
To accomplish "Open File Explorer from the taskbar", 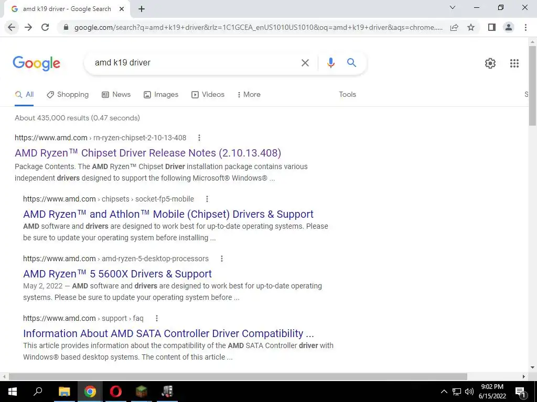I will pyautogui.click(x=64, y=392).
